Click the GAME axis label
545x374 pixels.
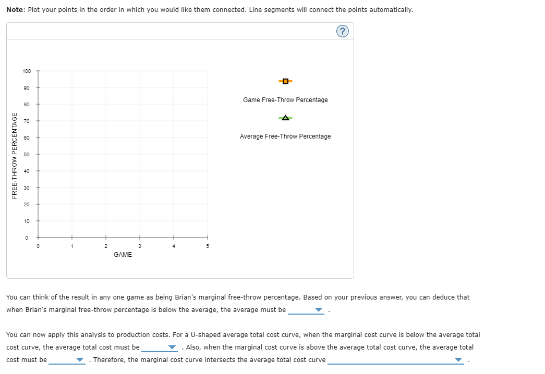(x=123, y=254)
